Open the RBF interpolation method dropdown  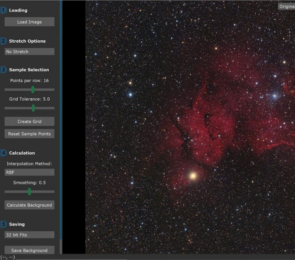[x=29, y=172]
